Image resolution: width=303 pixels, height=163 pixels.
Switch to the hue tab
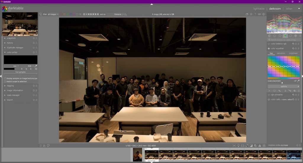click(x=271, y=53)
